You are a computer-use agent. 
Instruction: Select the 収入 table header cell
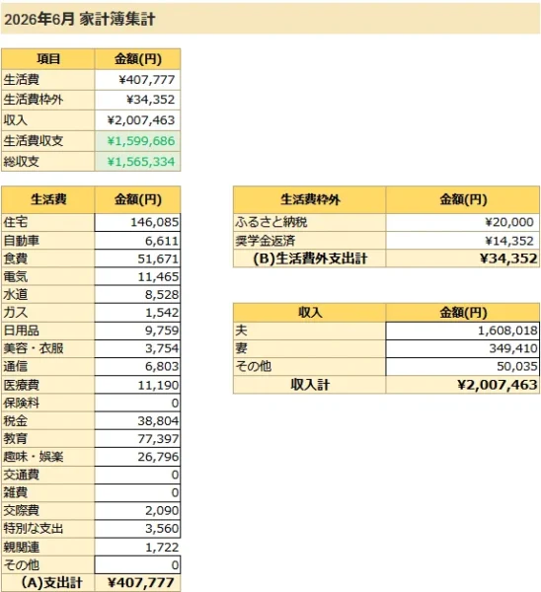[x=310, y=312]
